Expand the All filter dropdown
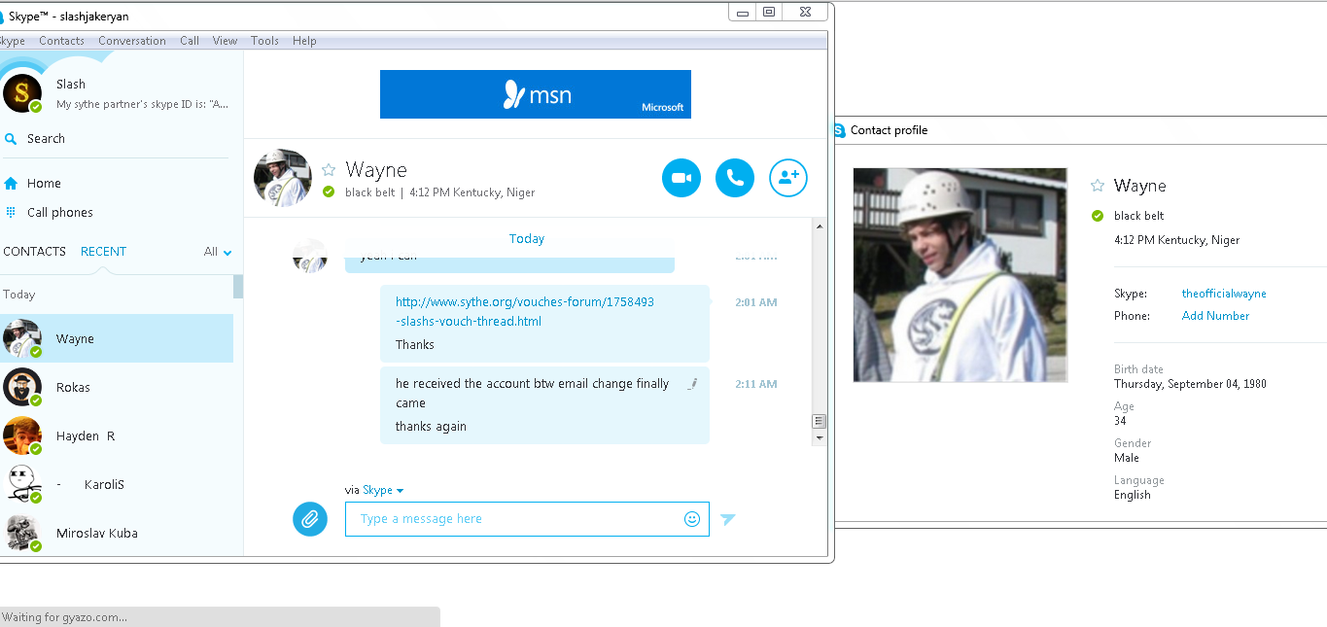Image resolution: width=1327 pixels, height=627 pixels. 218,252
